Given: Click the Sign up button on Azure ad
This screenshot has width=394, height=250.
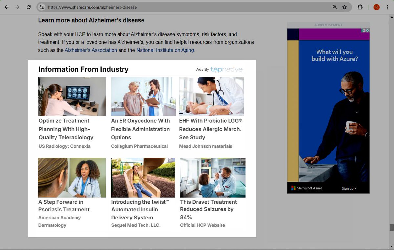Looking at the screenshot, I should click(x=349, y=188).
